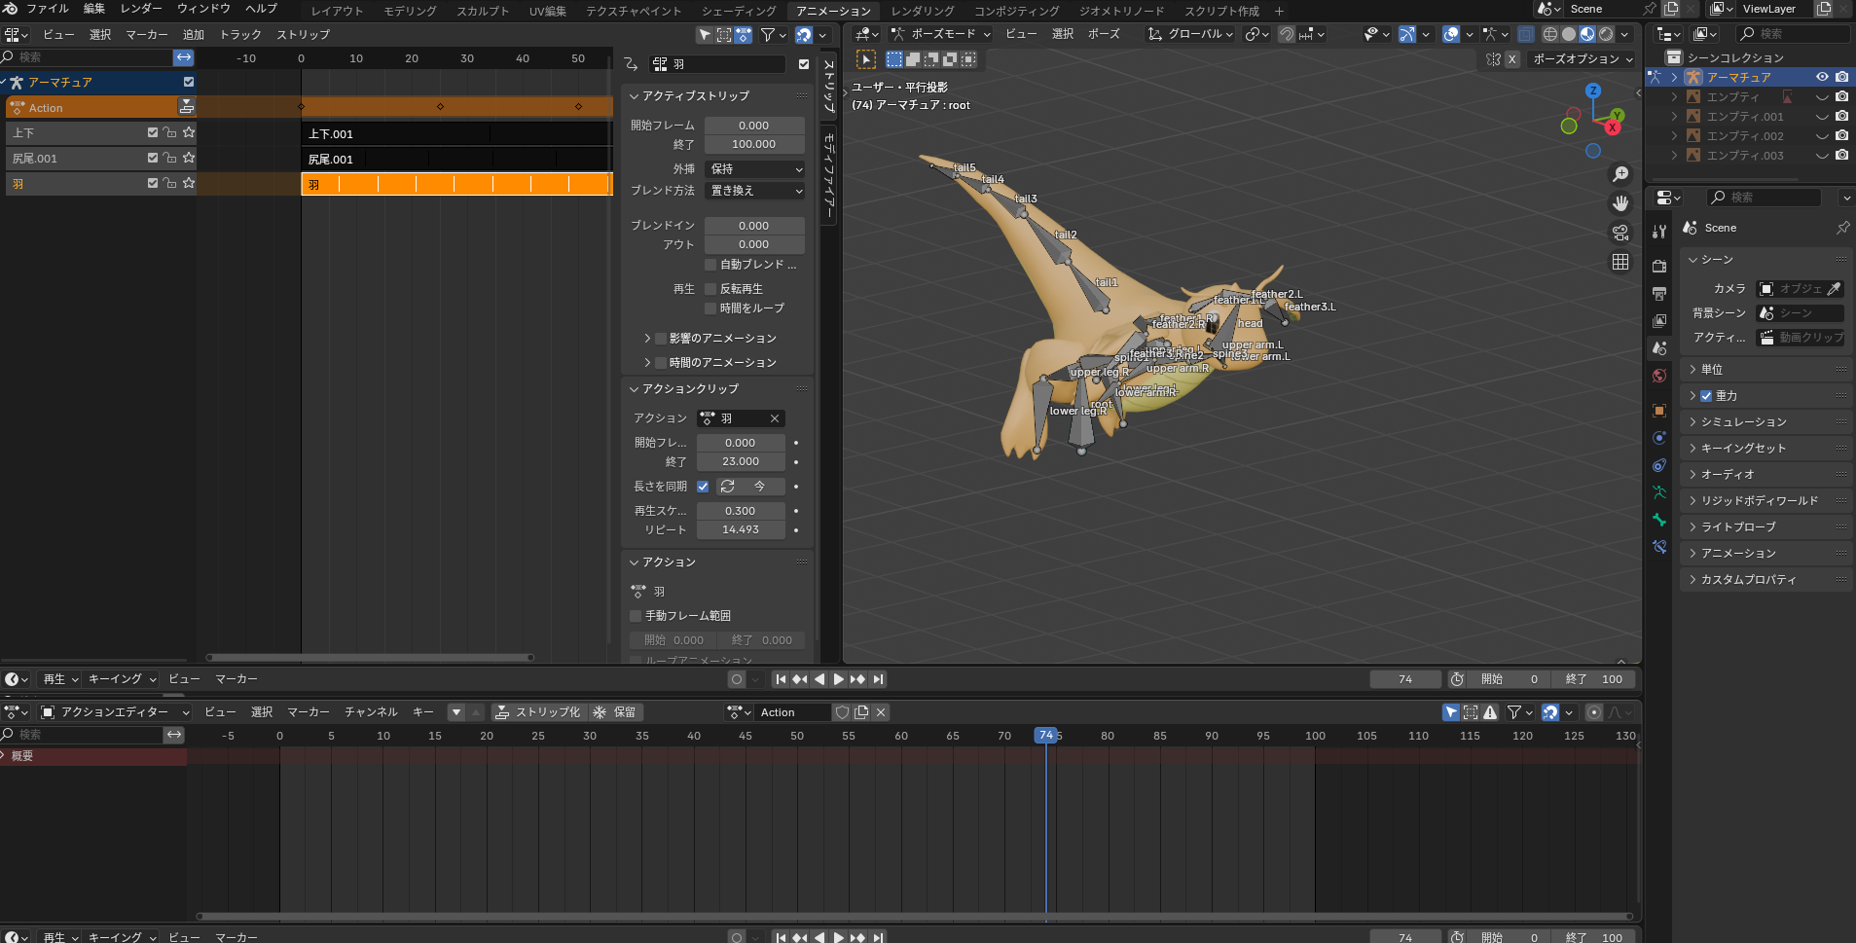The image size is (1856, 943).
Task: Open the レンダー menu
Action: click(141, 9)
